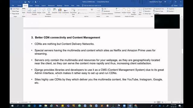
Task: Click the Share button
Action: 175,5
